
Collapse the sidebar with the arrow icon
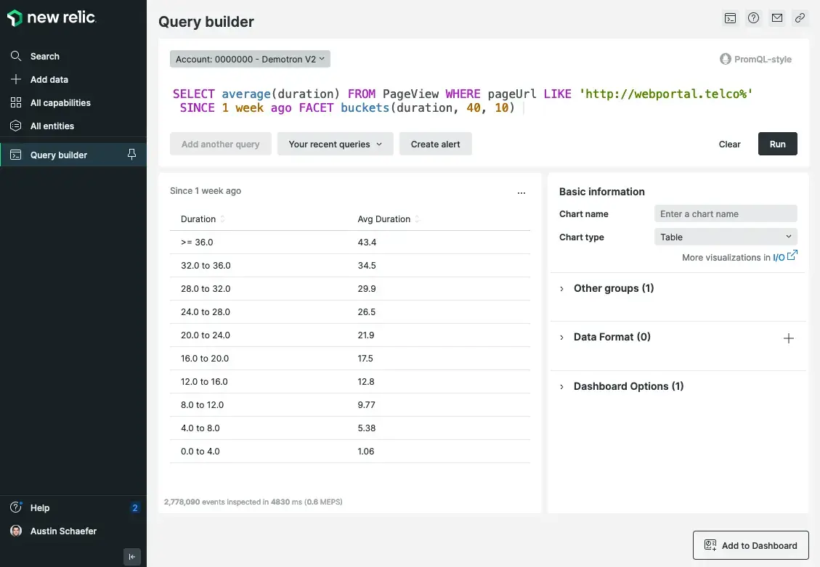click(x=131, y=557)
